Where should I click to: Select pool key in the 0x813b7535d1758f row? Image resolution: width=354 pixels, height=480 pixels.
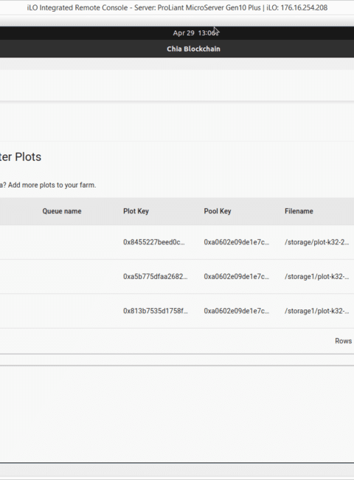point(236,311)
